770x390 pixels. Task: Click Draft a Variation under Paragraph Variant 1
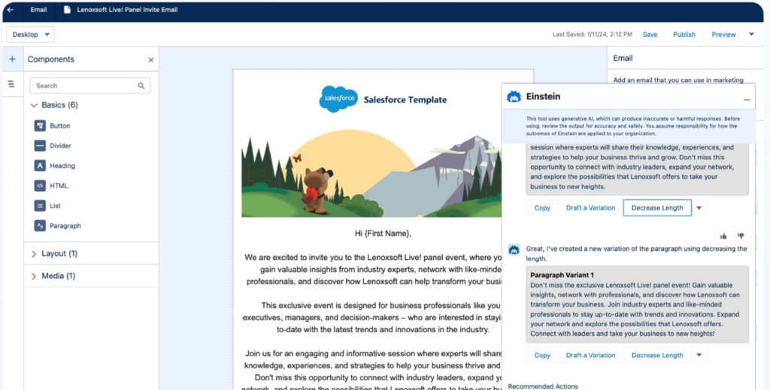point(590,355)
